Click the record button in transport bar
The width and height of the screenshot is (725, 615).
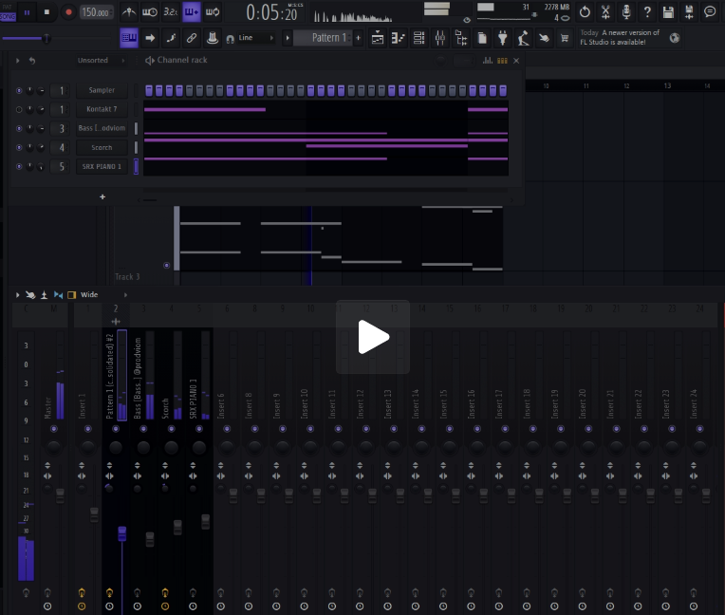pos(68,12)
